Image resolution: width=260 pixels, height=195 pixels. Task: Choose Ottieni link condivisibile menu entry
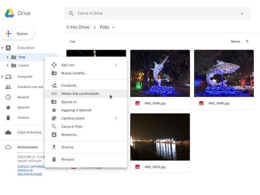point(80,93)
